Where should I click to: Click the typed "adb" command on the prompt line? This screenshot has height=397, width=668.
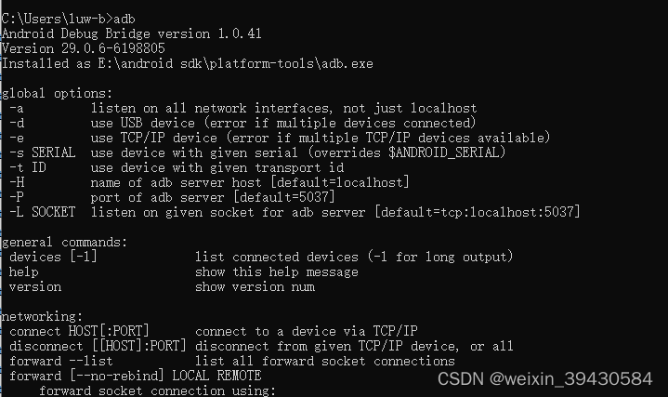(124, 19)
